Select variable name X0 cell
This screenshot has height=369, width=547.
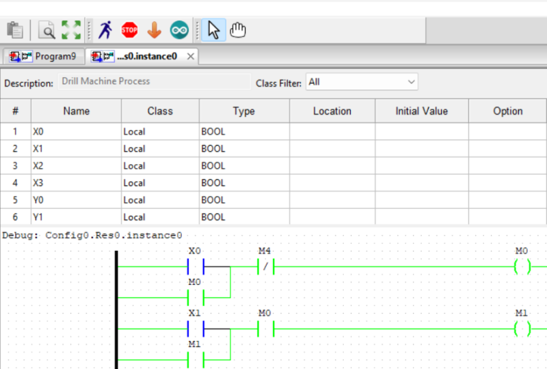click(x=77, y=131)
